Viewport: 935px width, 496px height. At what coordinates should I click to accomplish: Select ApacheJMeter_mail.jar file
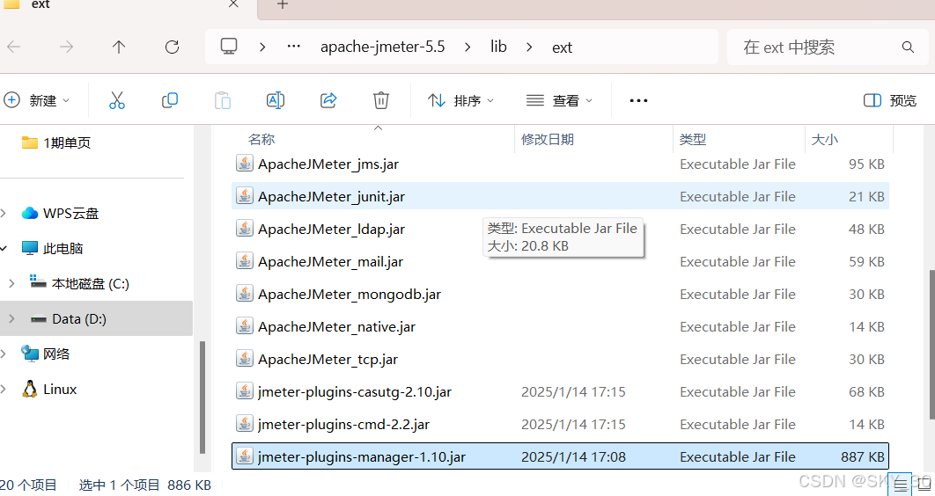[560, 261]
